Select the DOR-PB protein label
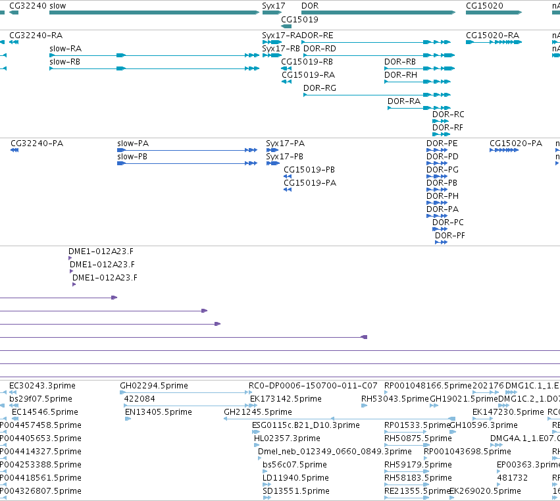The height and width of the screenshot is (501, 560). coord(442,183)
